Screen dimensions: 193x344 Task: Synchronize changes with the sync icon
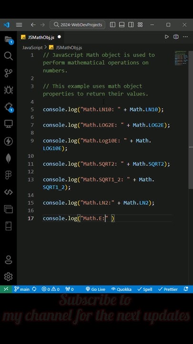[x=34, y=289]
